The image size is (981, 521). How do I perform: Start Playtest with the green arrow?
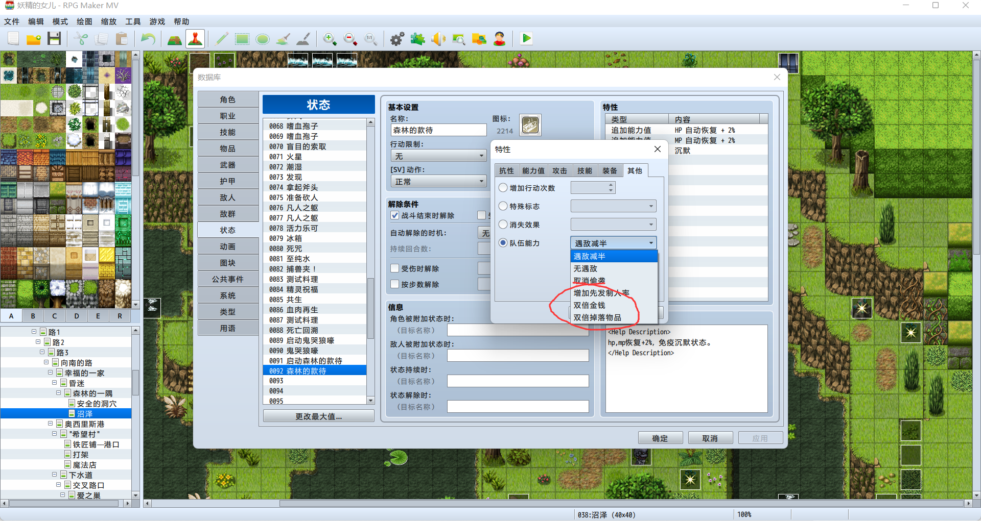[526, 39]
